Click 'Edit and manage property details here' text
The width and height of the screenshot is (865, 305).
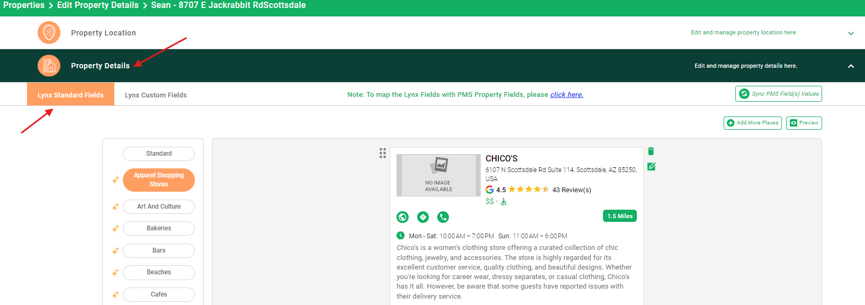pos(746,66)
